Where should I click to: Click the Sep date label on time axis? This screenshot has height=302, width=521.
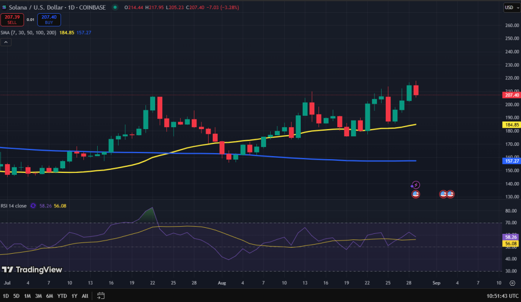(x=436, y=283)
